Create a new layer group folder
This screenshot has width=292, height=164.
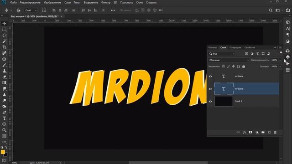tap(263, 133)
